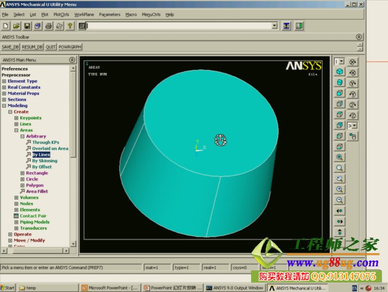Select Through KPs under Arbitrary
388x292 pixels.
pos(46,142)
